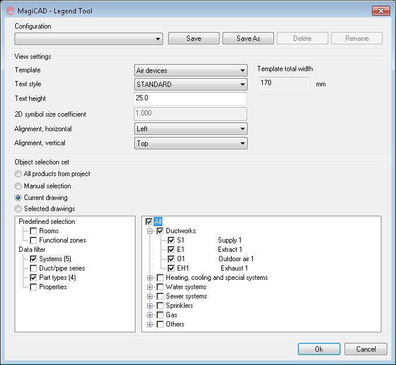Open the horizontal alignment dropdown showing Left
The height and width of the screenshot is (365, 396).
coord(190,129)
